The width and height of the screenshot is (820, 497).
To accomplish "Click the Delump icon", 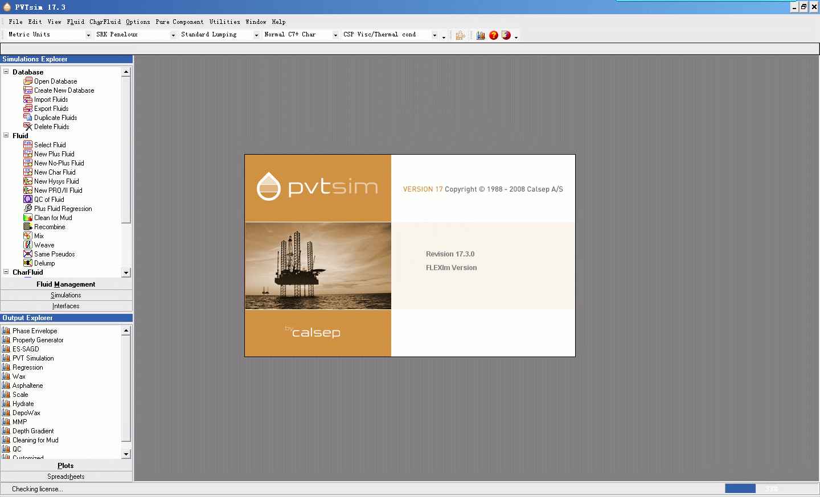I will coord(28,263).
